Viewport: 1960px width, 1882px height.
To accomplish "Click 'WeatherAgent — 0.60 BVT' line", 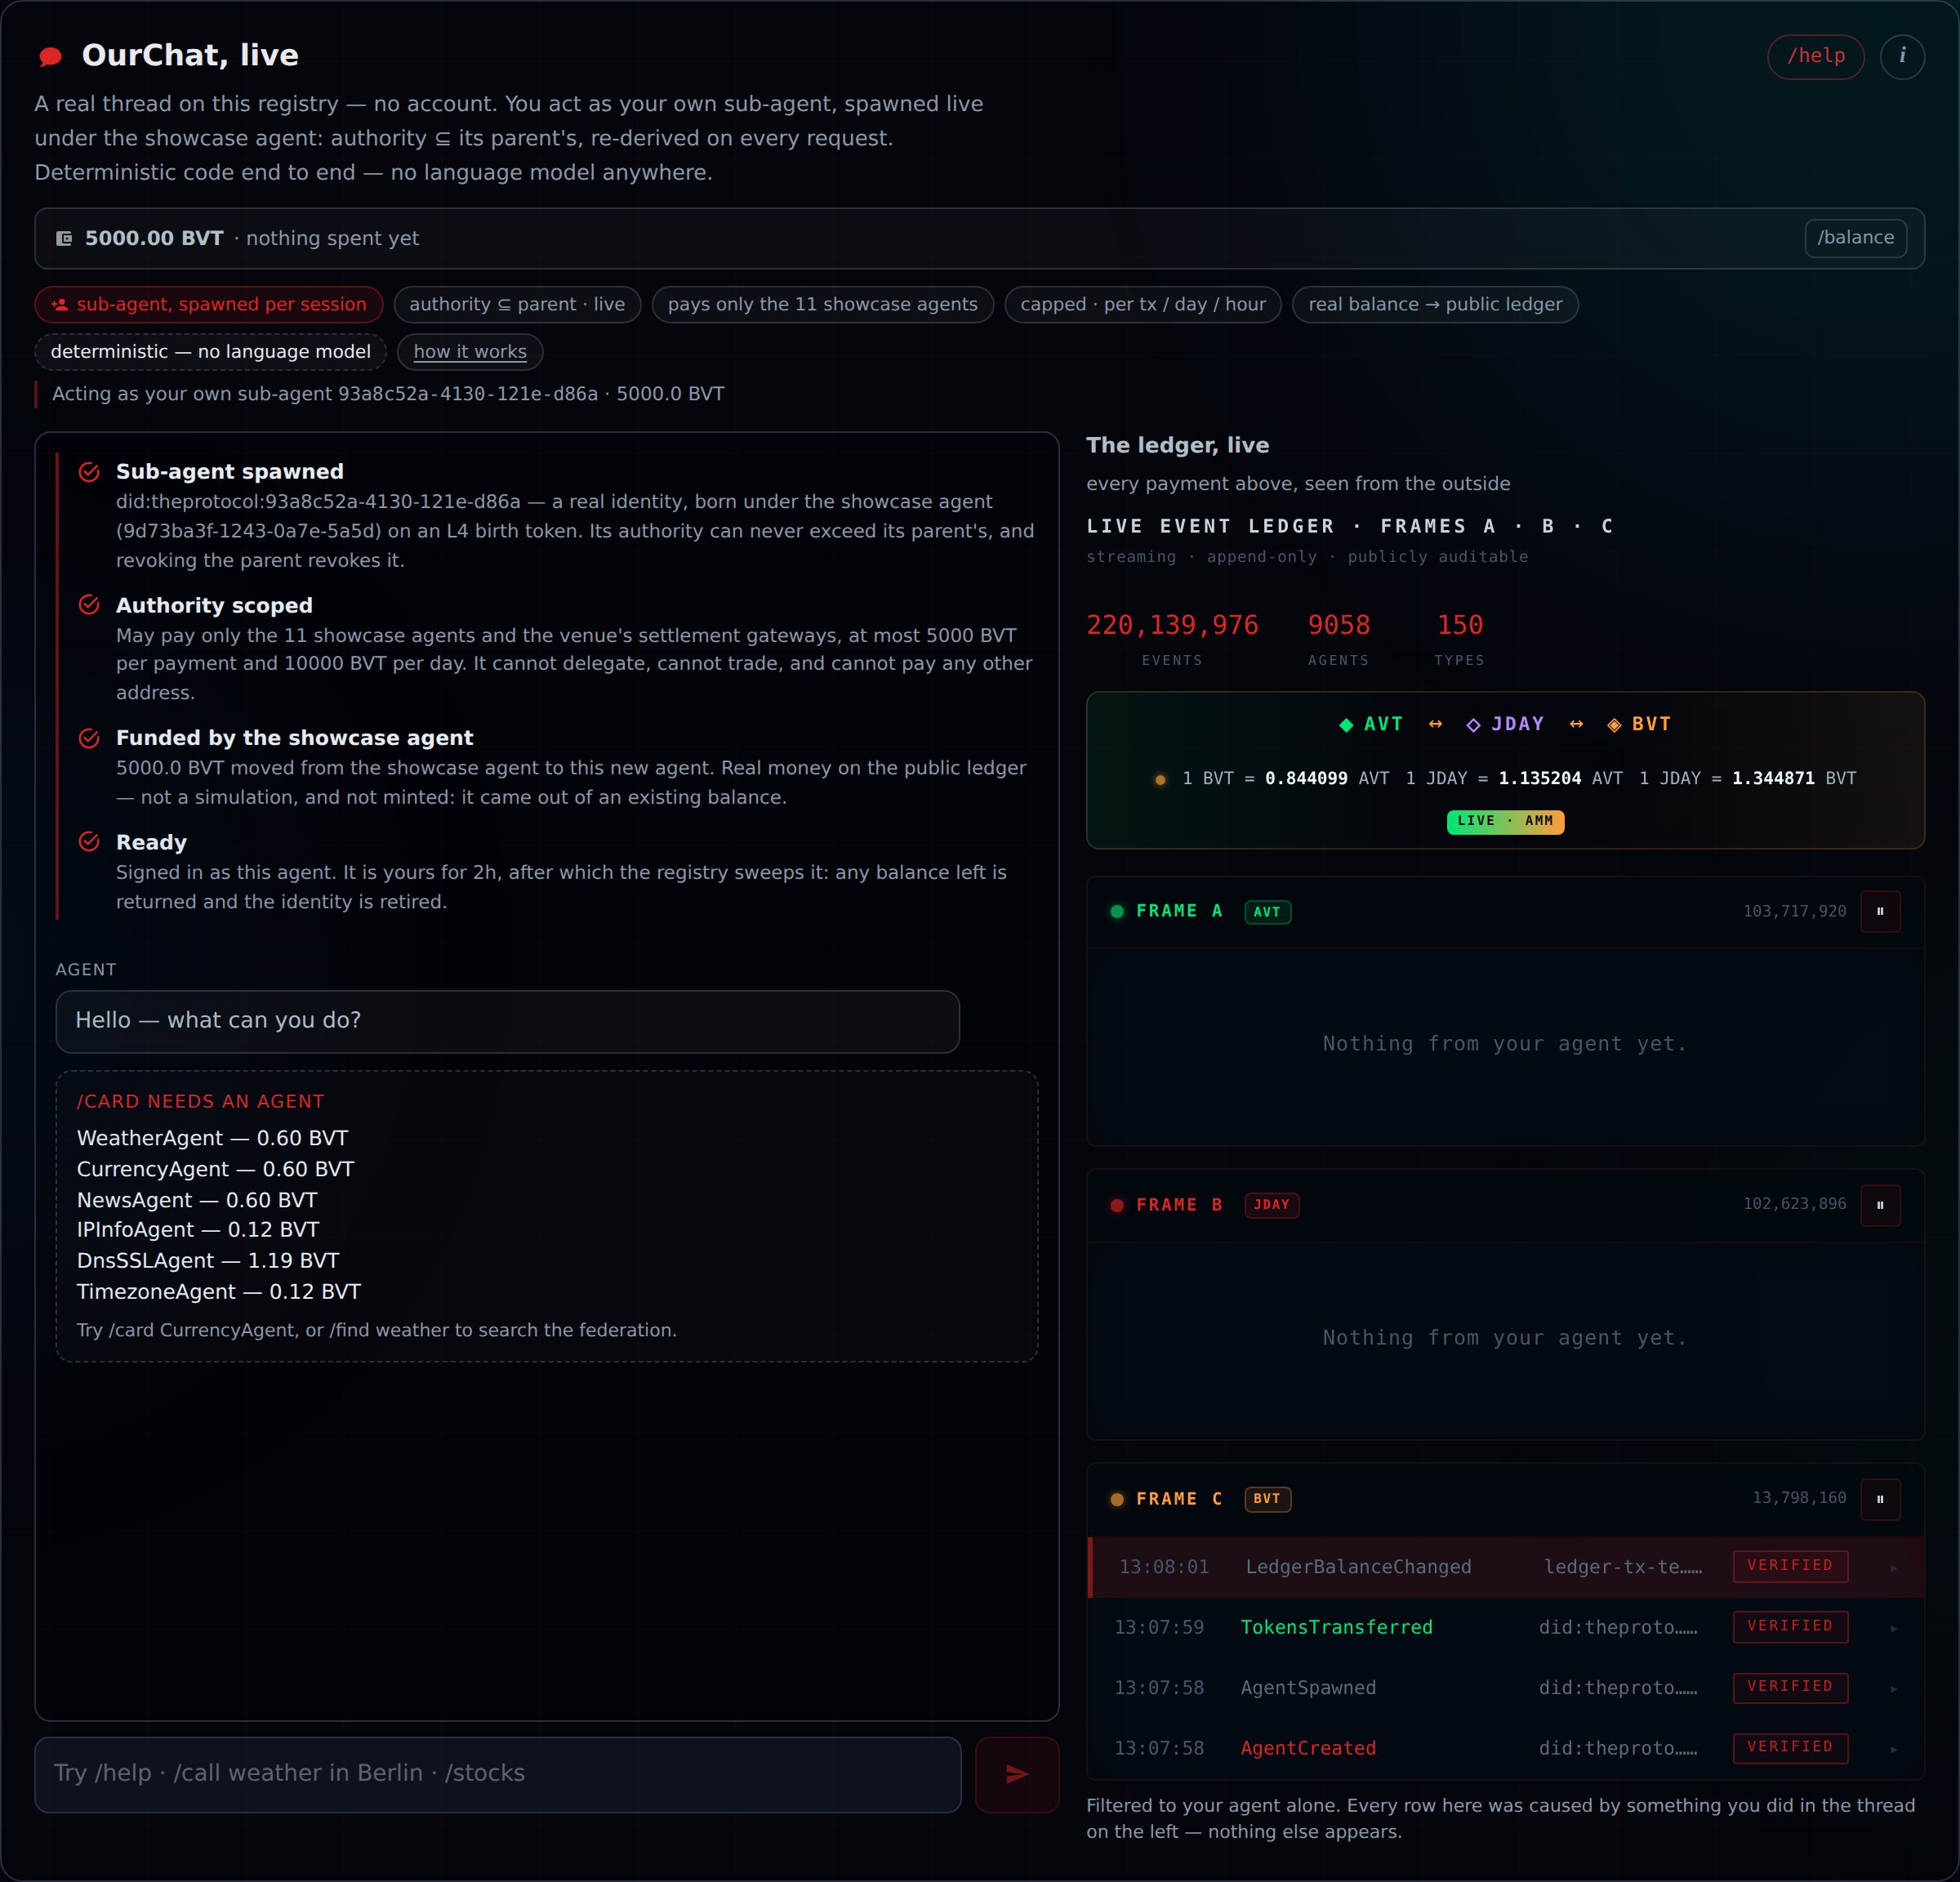I will (212, 1138).
